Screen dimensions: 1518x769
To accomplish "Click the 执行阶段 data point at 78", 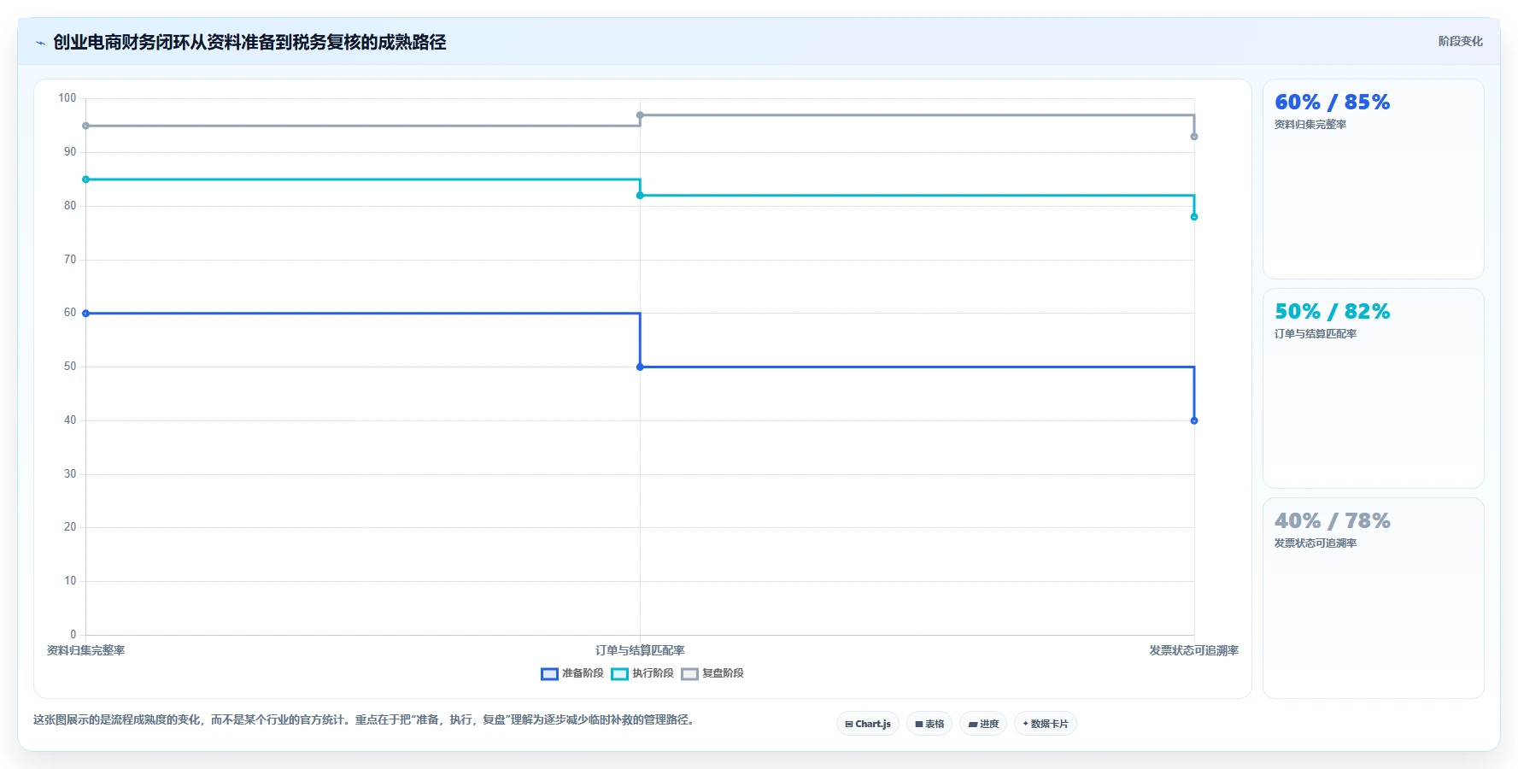I will (1194, 217).
